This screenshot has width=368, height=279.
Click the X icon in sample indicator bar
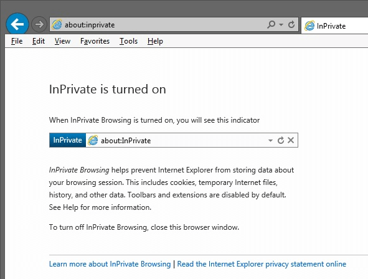pyautogui.click(x=291, y=140)
